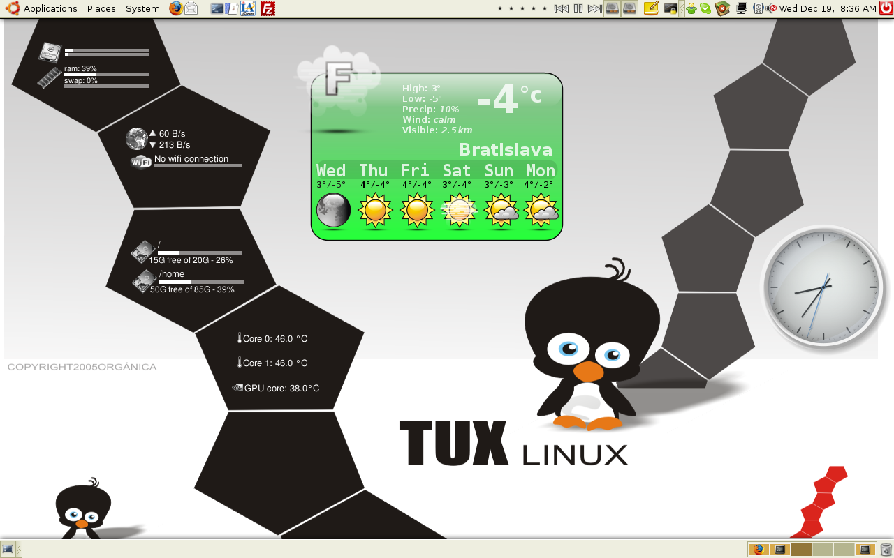
Task: Open the System menu
Action: pos(142,8)
